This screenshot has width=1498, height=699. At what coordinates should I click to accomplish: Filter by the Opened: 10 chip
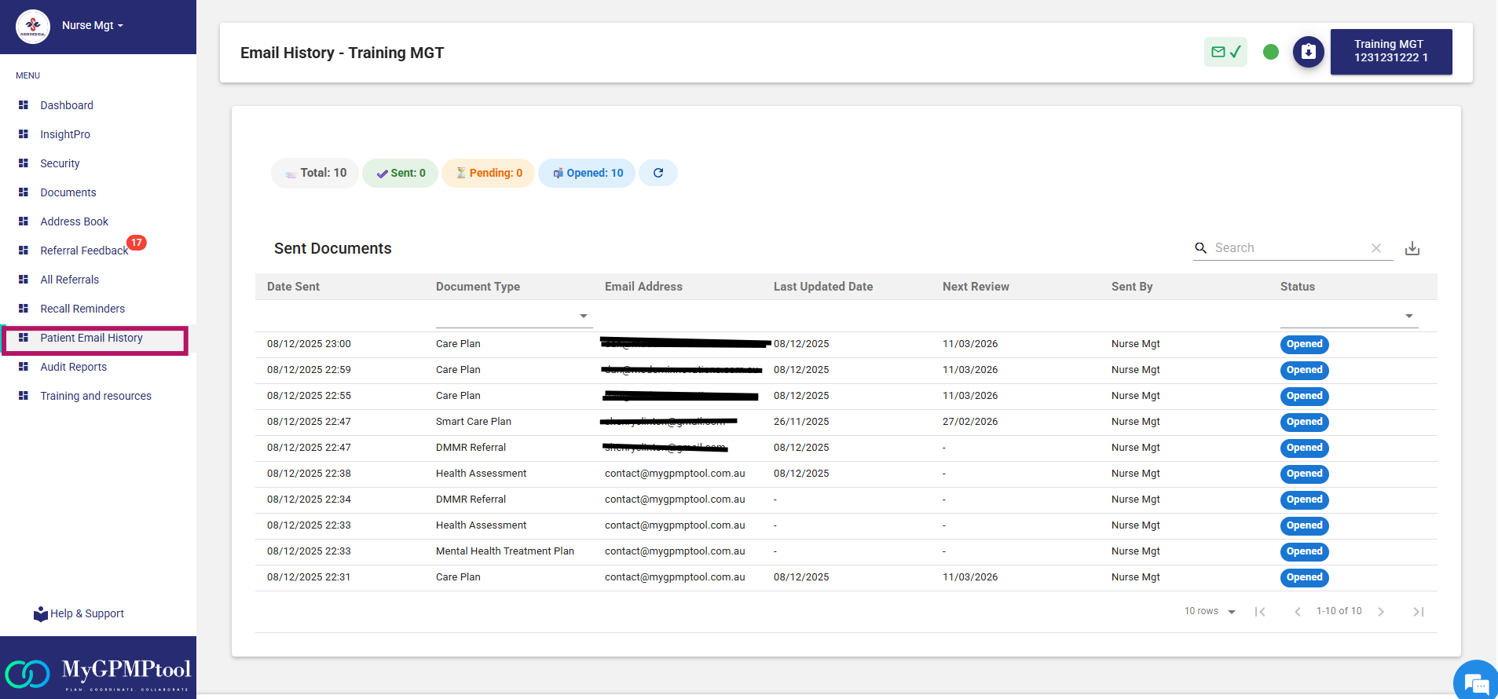(587, 173)
